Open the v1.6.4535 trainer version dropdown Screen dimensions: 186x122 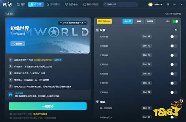73,23
